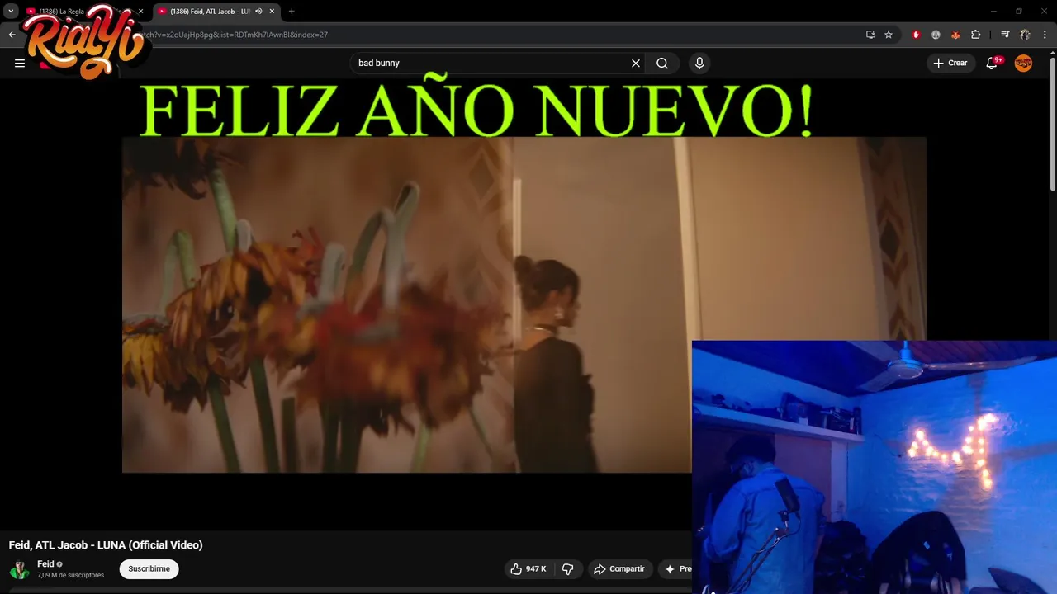Image resolution: width=1057 pixels, height=594 pixels.
Task: Open a new browser tab
Action: 292,12
